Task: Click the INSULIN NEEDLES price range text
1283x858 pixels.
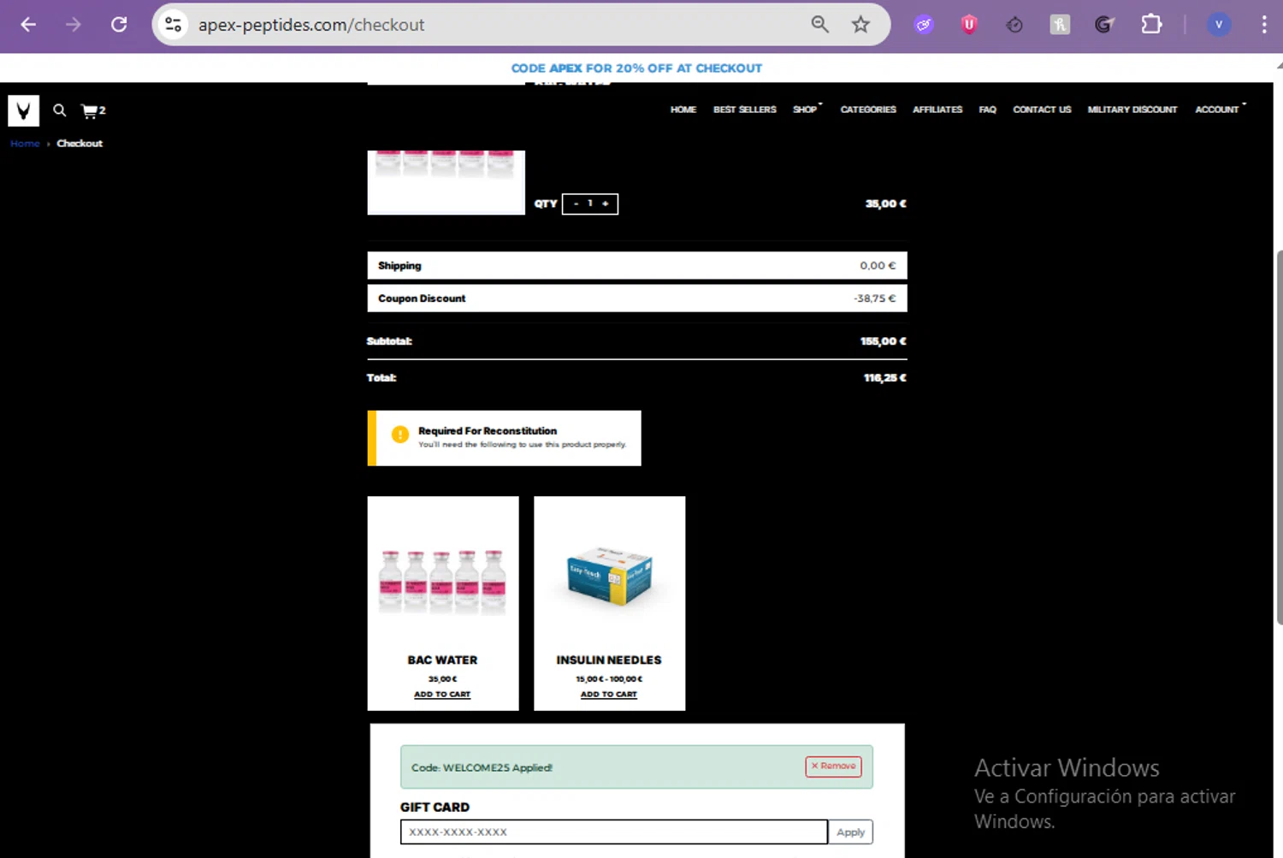Action: (x=609, y=679)
